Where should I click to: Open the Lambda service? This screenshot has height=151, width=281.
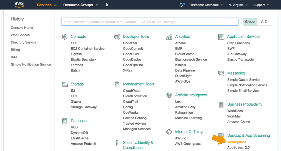pyautogui.click(x=77, y=65)
